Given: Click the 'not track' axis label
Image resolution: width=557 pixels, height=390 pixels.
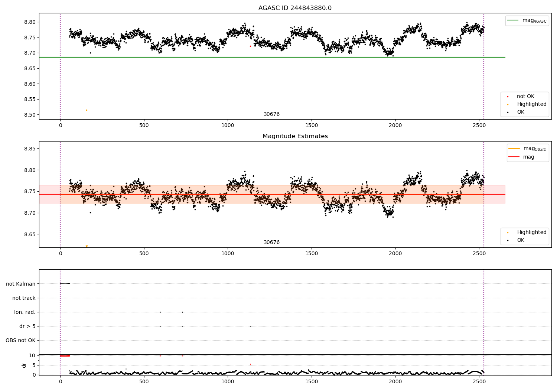Looking at the screenshot, I should tap(24, 298).
